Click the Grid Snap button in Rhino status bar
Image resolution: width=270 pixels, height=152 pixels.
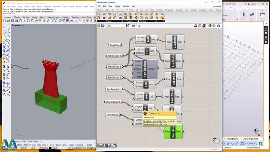72,148
